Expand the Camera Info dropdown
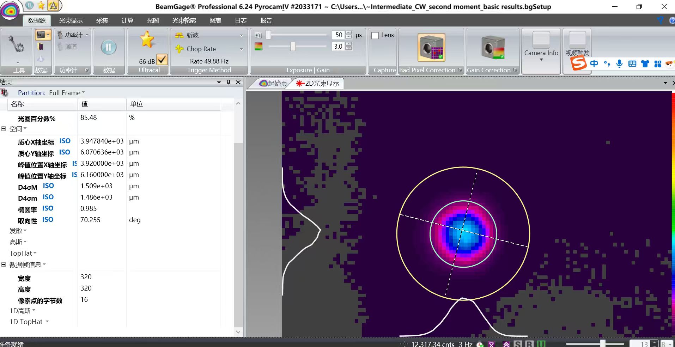Viewport: 675px width, 347px height. pyautogui.click(x=541, y=60)
